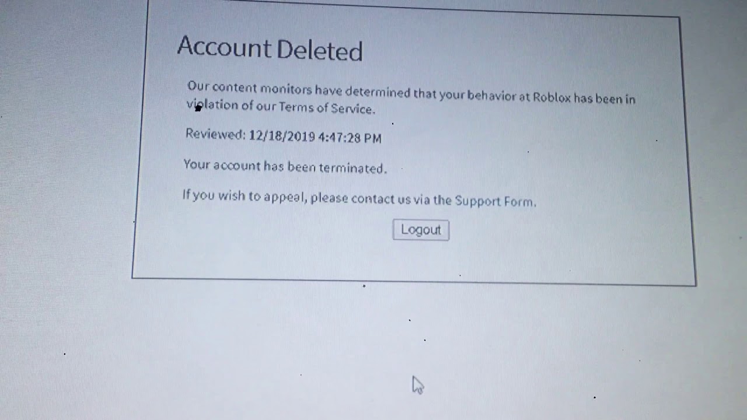The width and height of the screenshot is (747, 420).
Task: Click the time 4:47:28 PM
Action: [350, 138]
